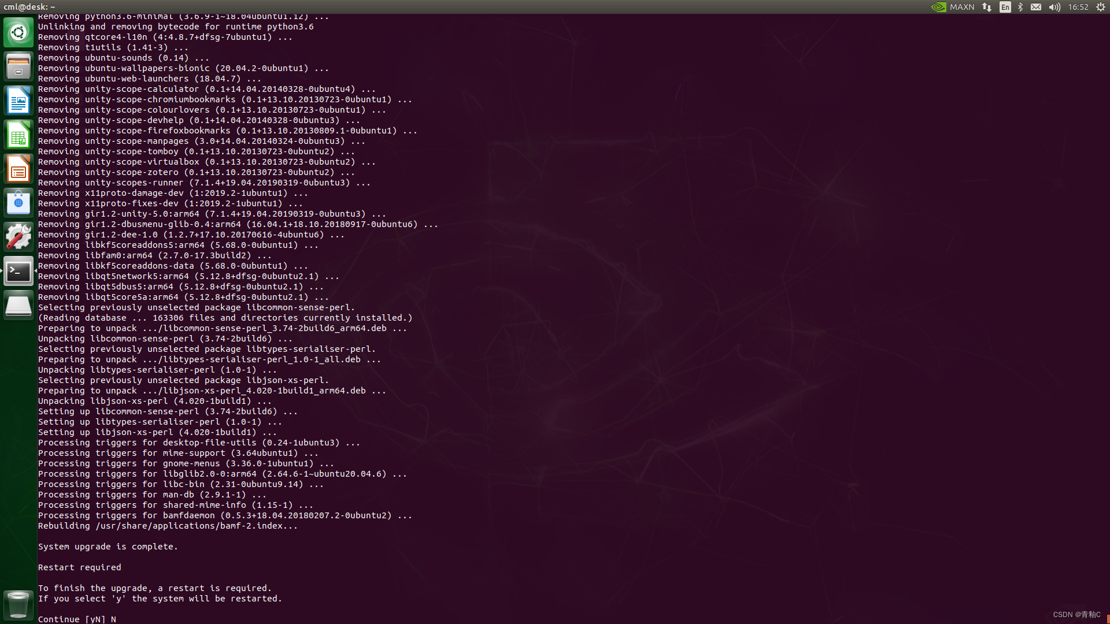This screenshot has width=1110, height=624.
Task: Click 'Setting up libtypes-serialiser-perl' line
Action: tap(160, 422)
